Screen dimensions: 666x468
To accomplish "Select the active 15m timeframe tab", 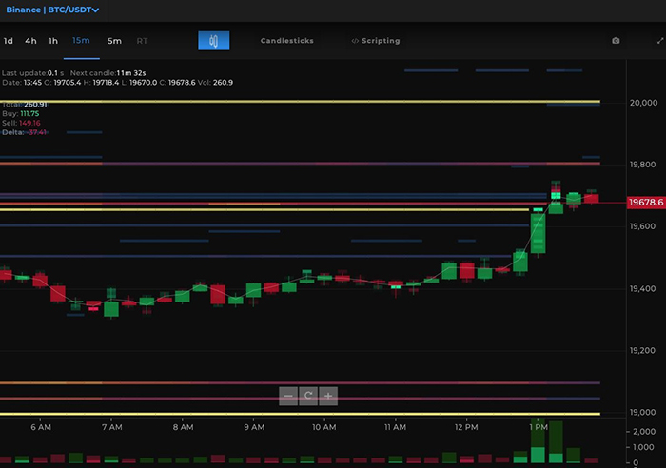I will [x=81, y=41].
